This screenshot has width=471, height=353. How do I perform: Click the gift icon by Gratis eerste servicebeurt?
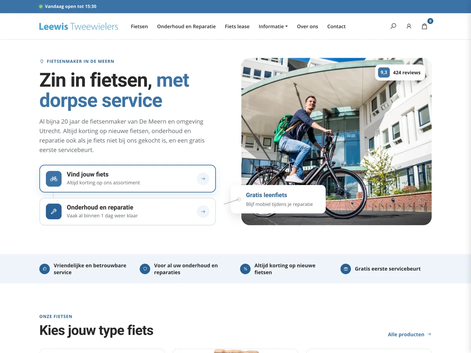[x=345, y=269]
